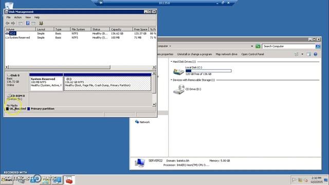Click the pin icon on remote desktop bar
This screenshot has width=329, height=185.
tap(101, 3)
